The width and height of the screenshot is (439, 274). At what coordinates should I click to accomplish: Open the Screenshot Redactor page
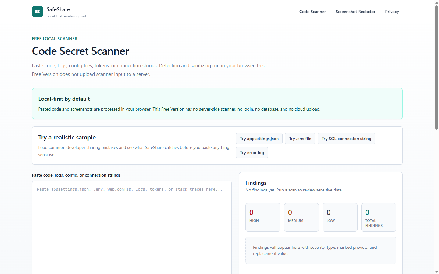click(355, 12)
